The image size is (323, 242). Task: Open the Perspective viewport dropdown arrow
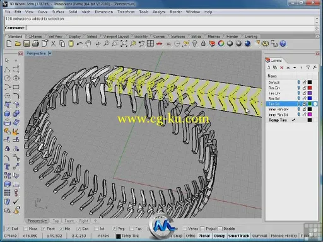click(x=50, y=54)
